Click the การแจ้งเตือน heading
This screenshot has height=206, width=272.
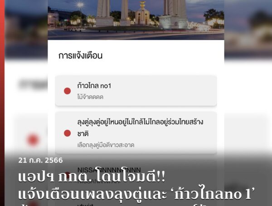pos(81,55)
